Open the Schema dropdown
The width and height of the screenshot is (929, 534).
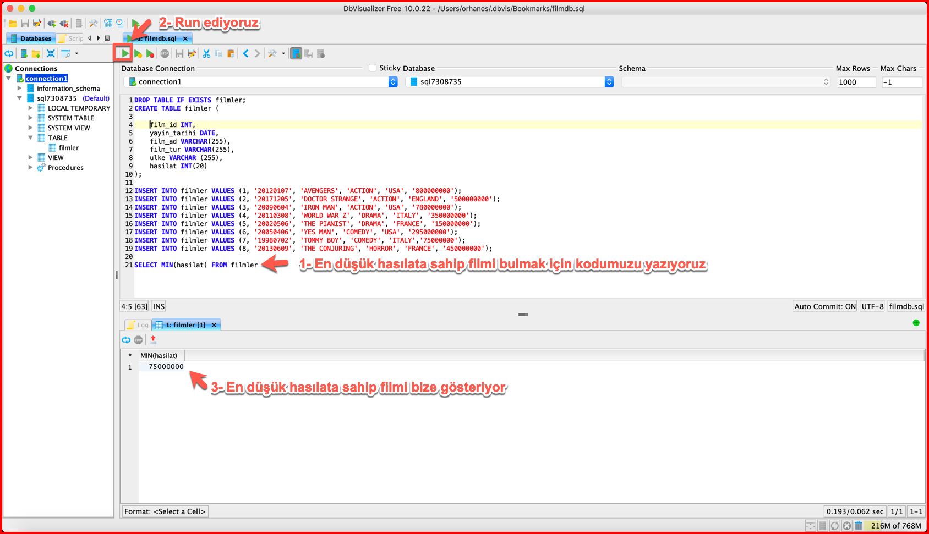726,82
